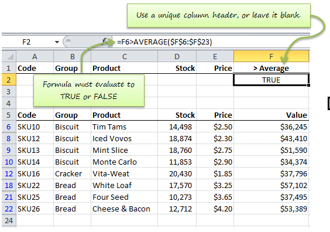
Task: Select highlighted column F header
Action: point(271,56)
